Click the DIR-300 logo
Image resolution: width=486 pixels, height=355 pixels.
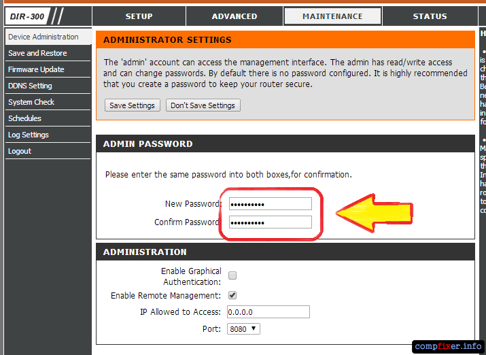pyautogui.click(x=27, y=16)
